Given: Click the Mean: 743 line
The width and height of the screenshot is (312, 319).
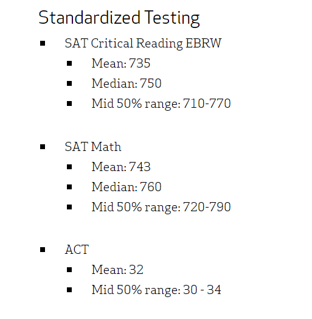Looking at the screenshot, I should click(121, 167).
